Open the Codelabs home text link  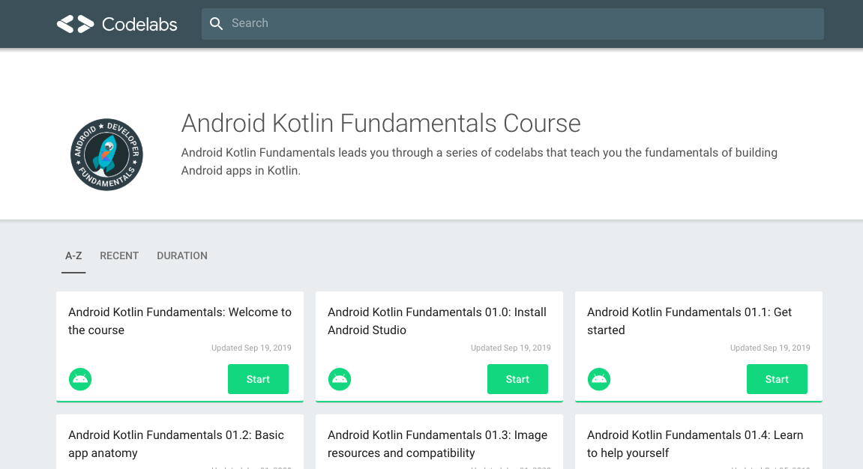(x=139, y=24)
